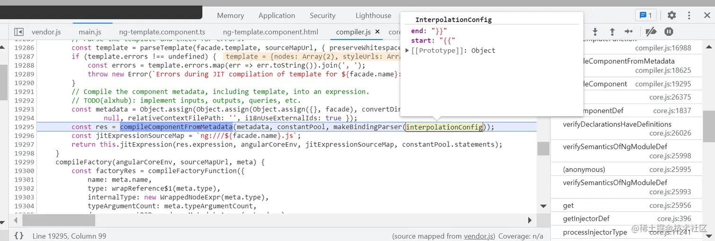The image size is (715, 241).
Task: Follow the vendor.js source map link
Action: [x=479, y=236]
